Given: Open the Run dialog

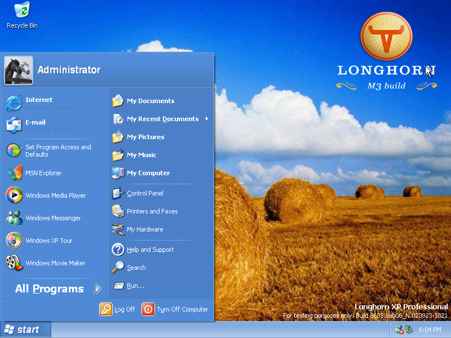Looking at the screenshot, I should click(134, 286).
